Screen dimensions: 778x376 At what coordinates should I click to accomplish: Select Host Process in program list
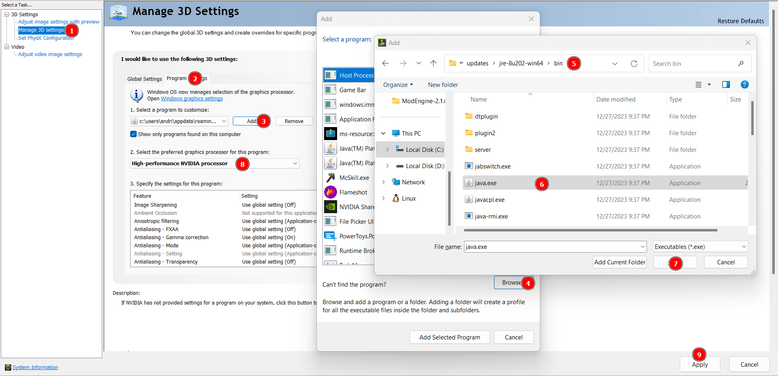[x=349, y=75]
